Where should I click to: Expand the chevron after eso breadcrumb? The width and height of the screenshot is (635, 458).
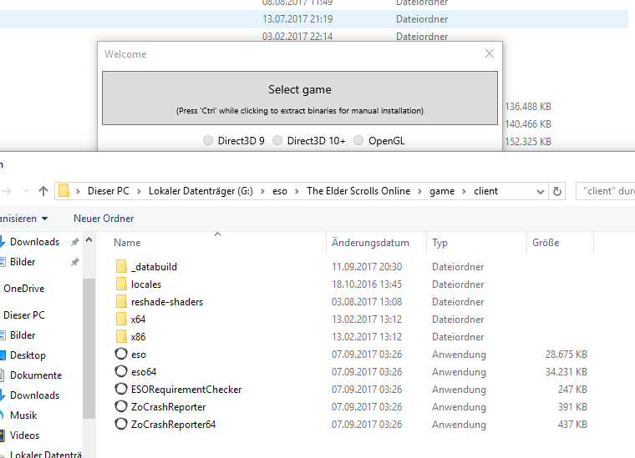tap(297, 191)
